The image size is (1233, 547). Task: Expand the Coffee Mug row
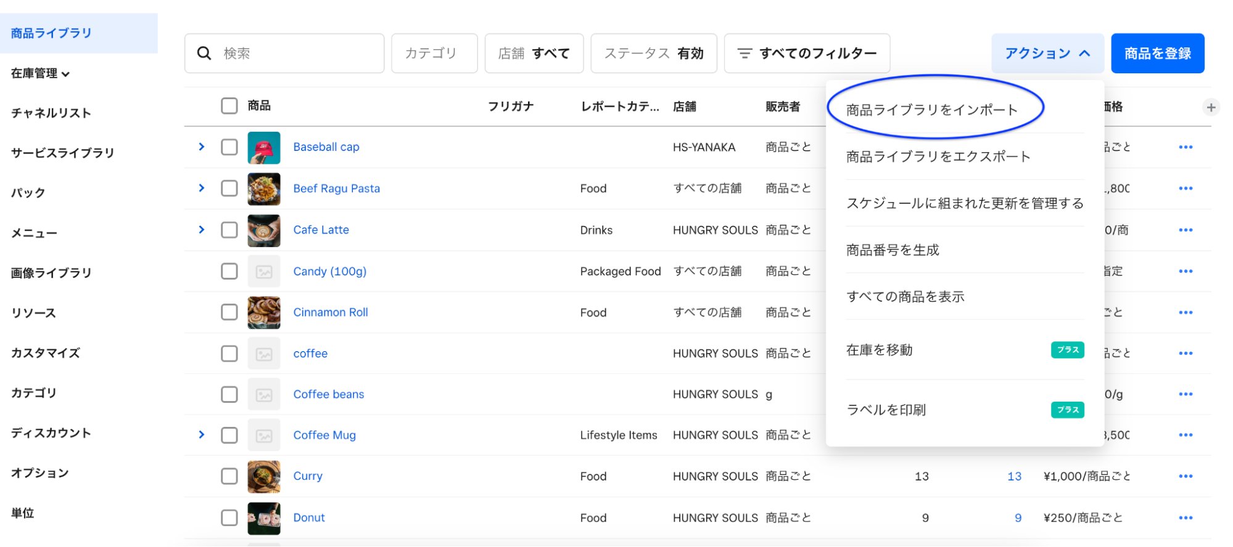click(x=202, y=434)
